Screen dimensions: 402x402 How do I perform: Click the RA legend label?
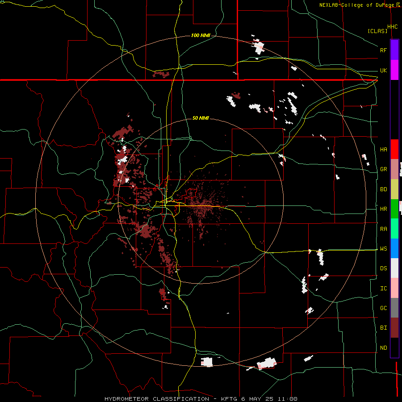(x=383, y=229)
